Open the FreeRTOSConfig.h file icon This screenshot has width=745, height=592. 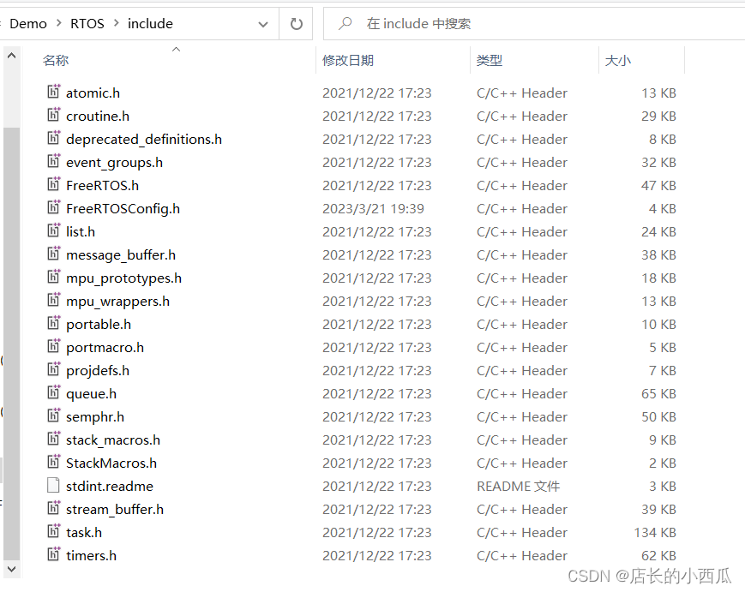pyautogui.click(x=53, y=208)
